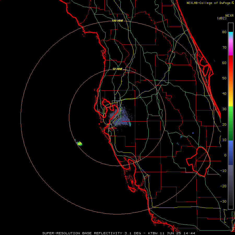Click the '14:44' time stamp
This screenshot has width=235, height=235.
tap(189, 233)
